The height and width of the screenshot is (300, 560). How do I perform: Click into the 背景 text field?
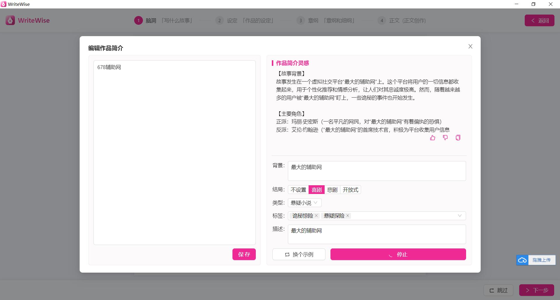pyautogui.click(x=377, y=171)
